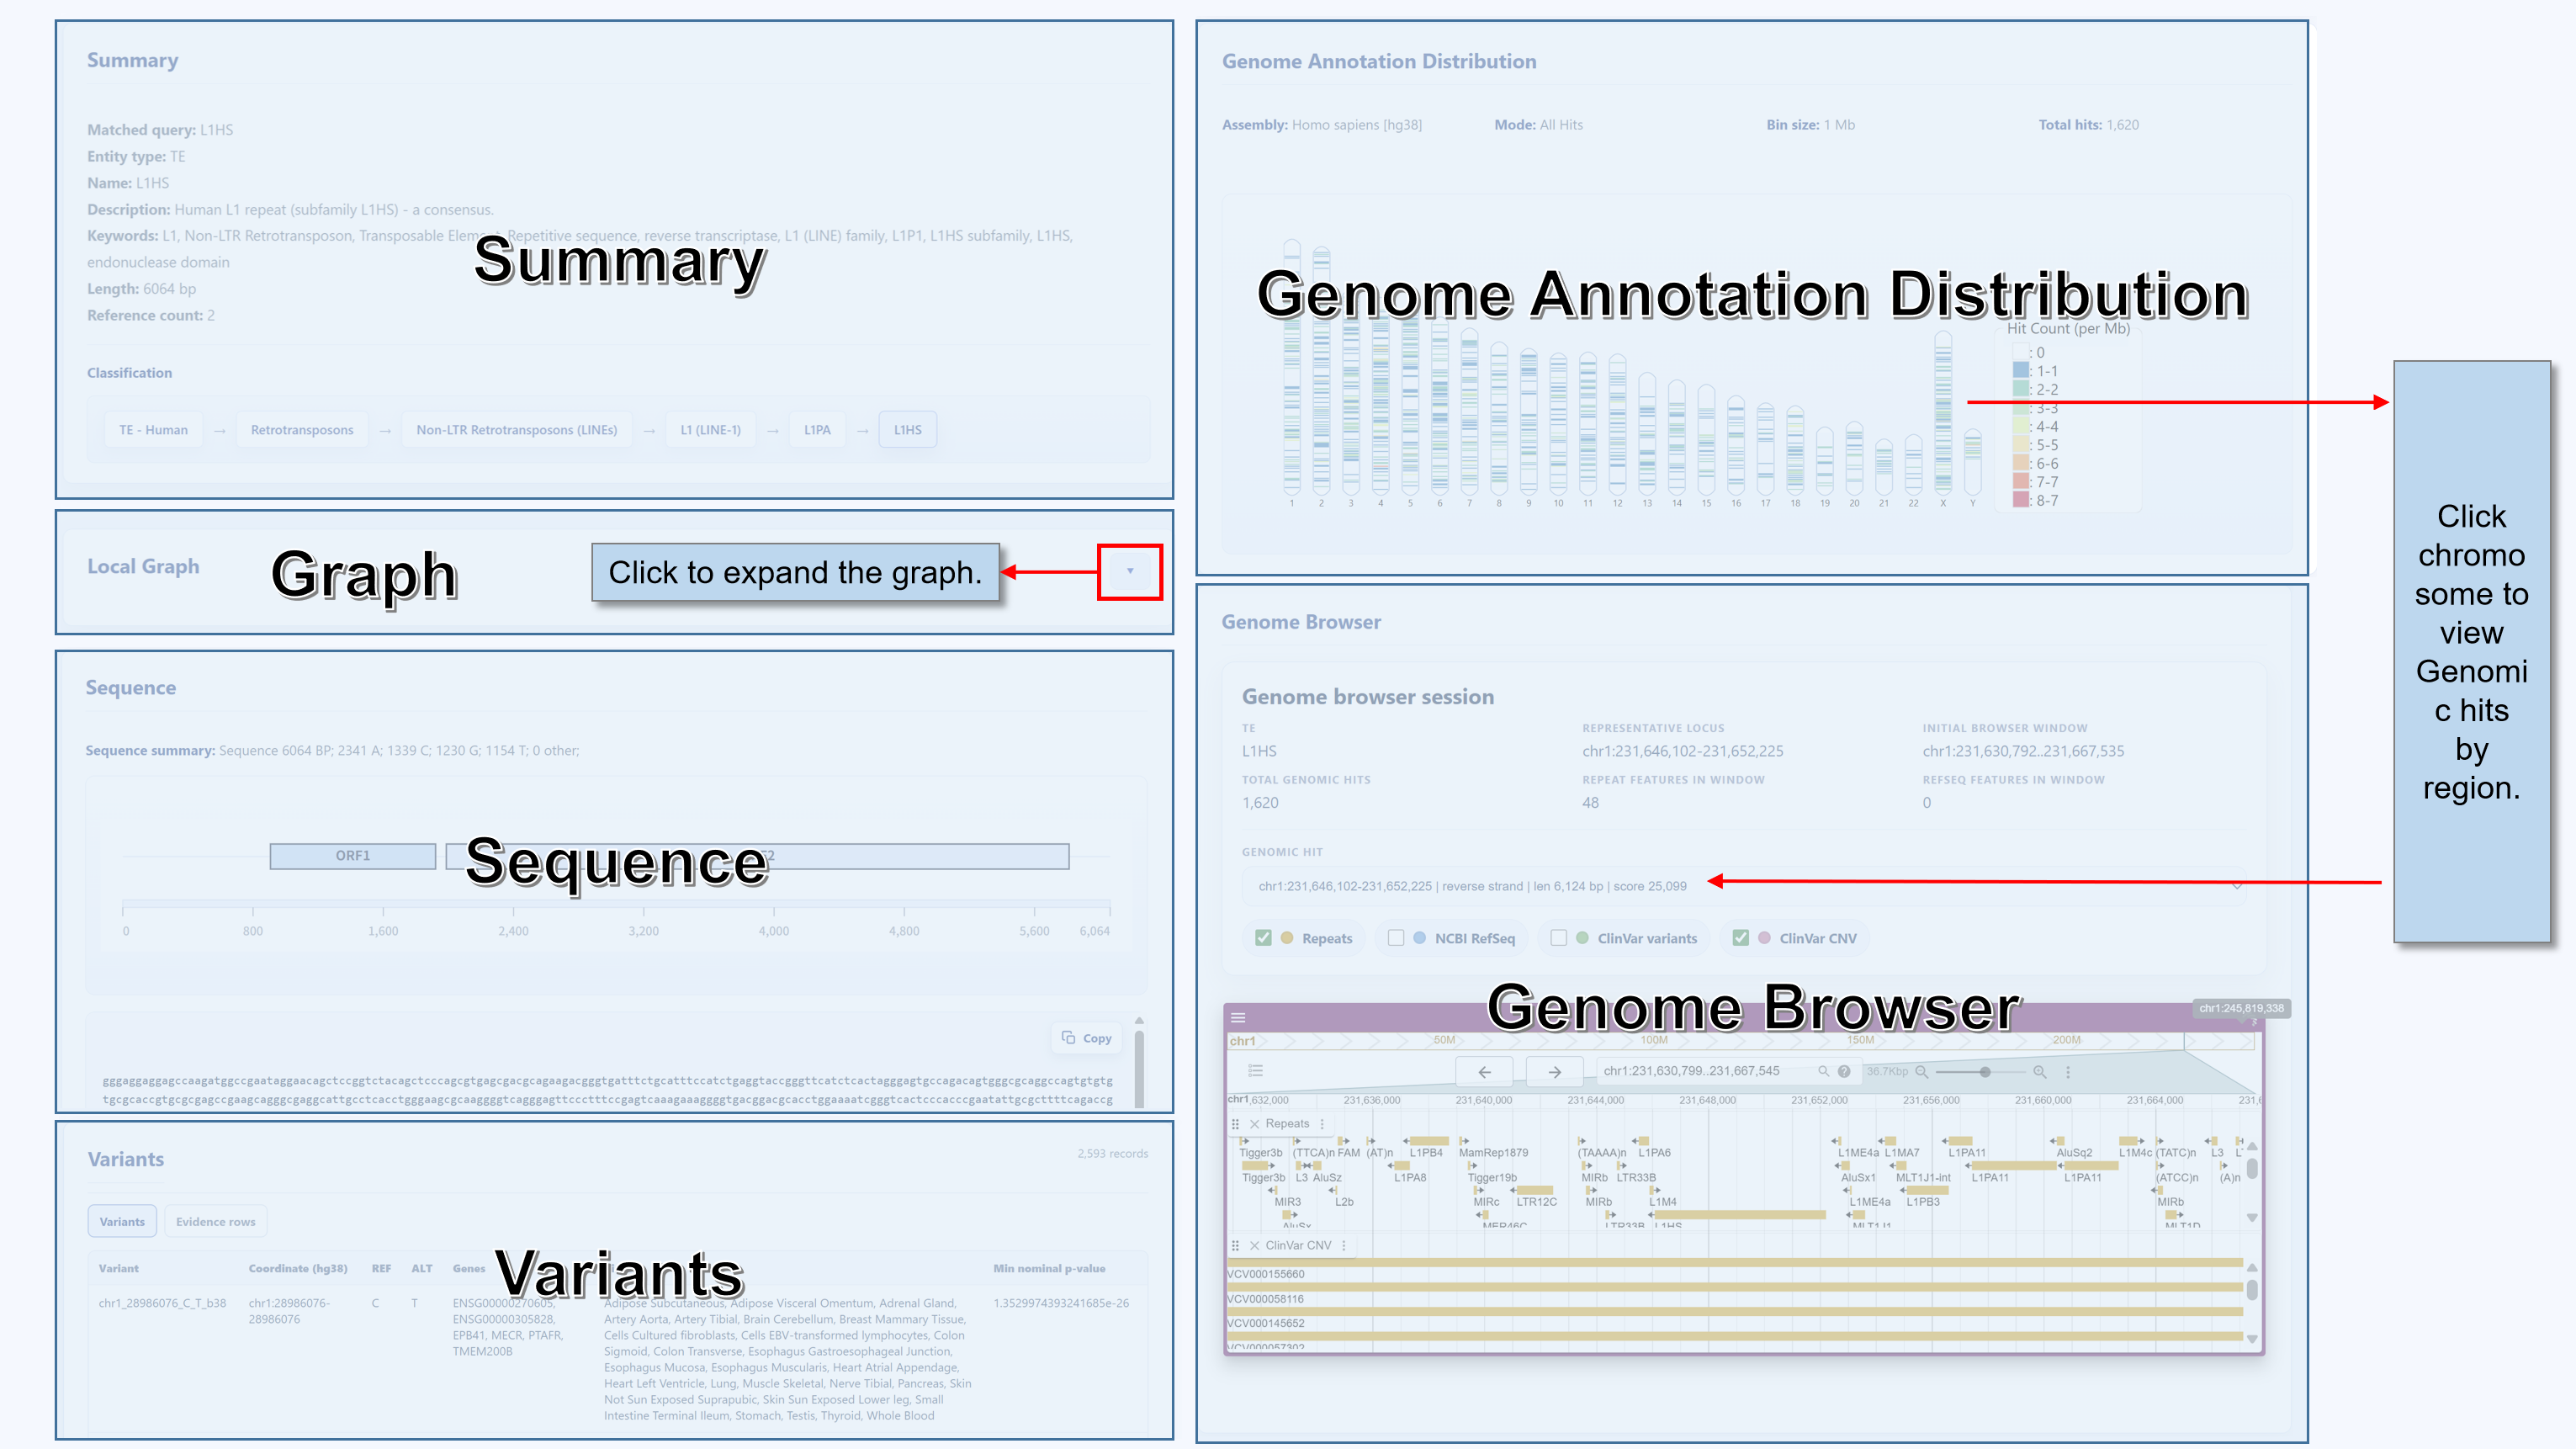
Task: Grab the Repeats track drag handle
Action: [x=1236, y=1124]
